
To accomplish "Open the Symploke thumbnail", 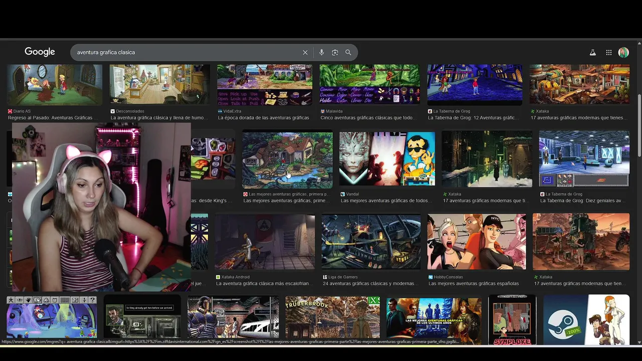I will pos(512,319).
